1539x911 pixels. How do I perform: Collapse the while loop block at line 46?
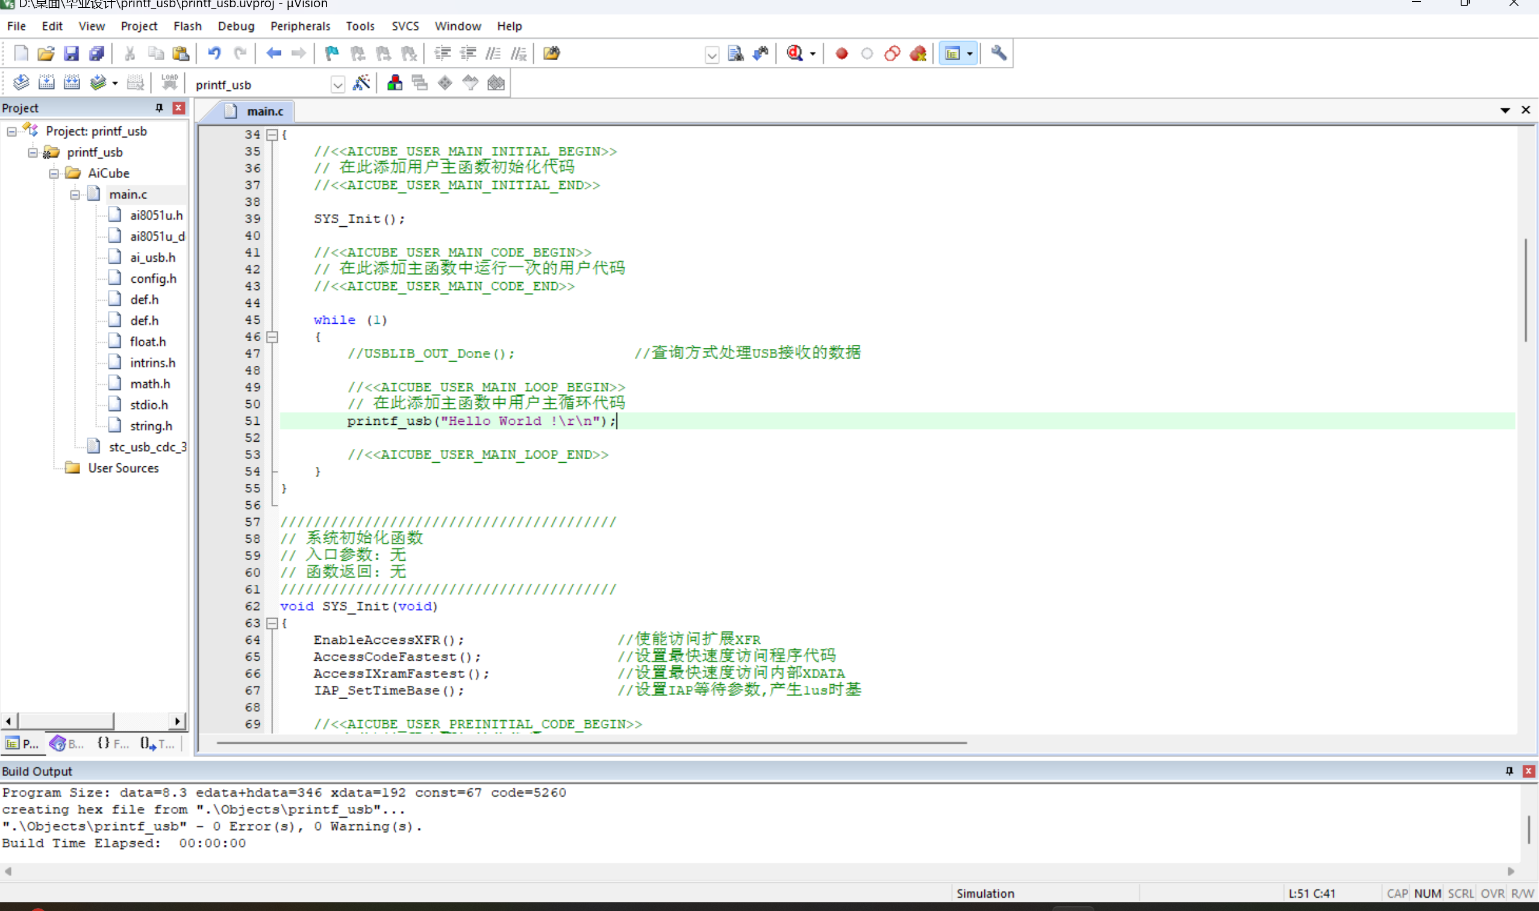pos(272,336)
